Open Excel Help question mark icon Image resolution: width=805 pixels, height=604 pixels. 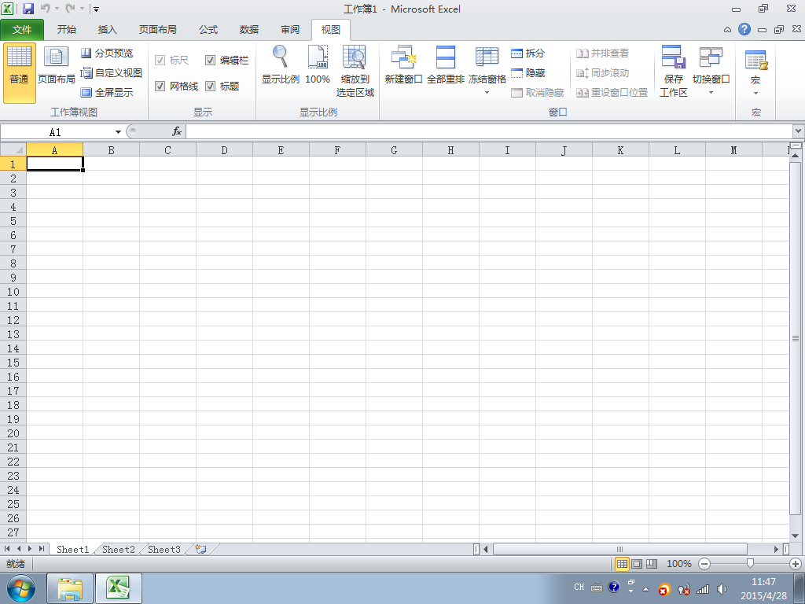pos(744,29)
